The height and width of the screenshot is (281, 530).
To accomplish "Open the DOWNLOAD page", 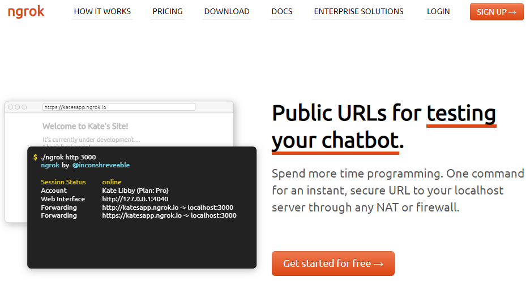I will (227, 11).
